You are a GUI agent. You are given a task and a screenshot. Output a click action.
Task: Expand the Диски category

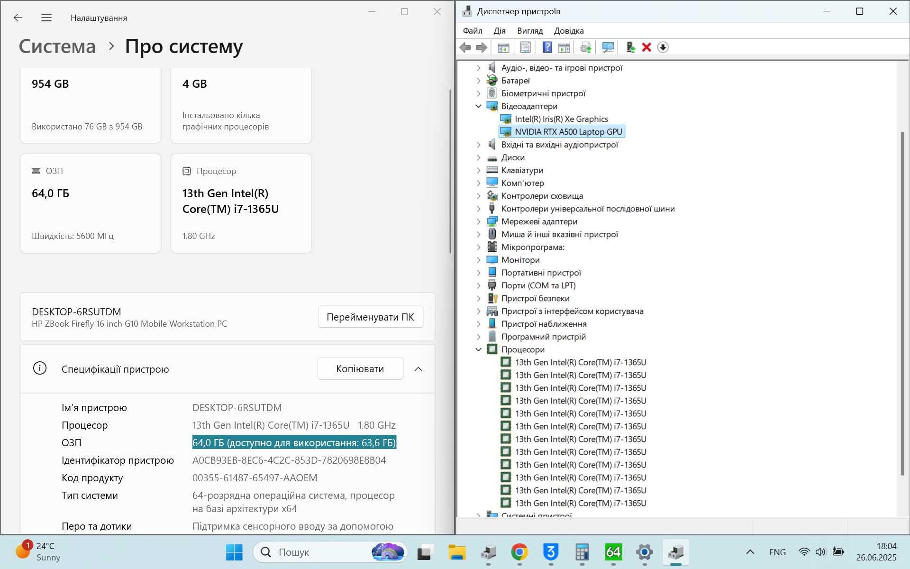[478, 157]
